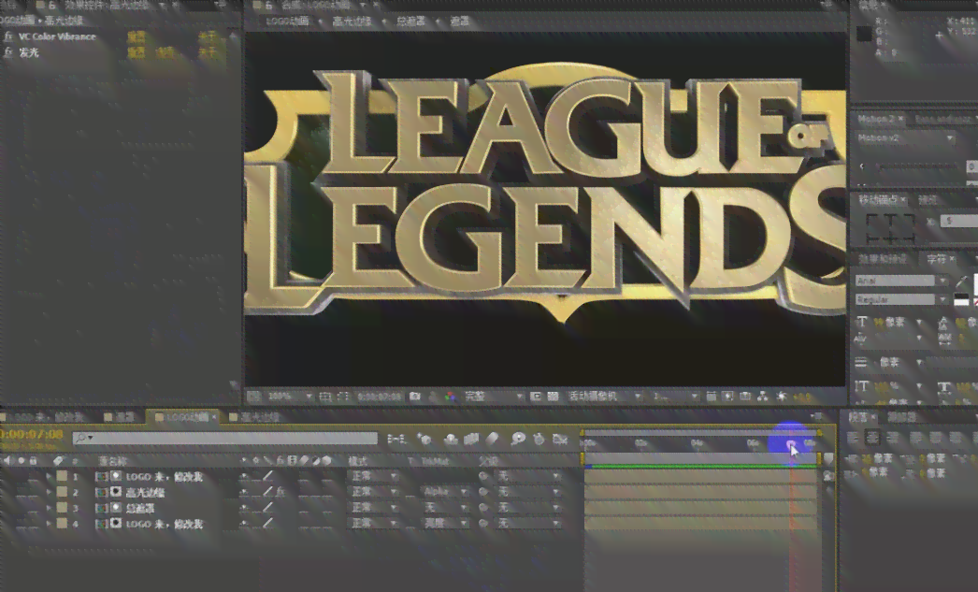Open the parent dropdown for layer 3
Screen dimensions: 978x592
(527, 508)
